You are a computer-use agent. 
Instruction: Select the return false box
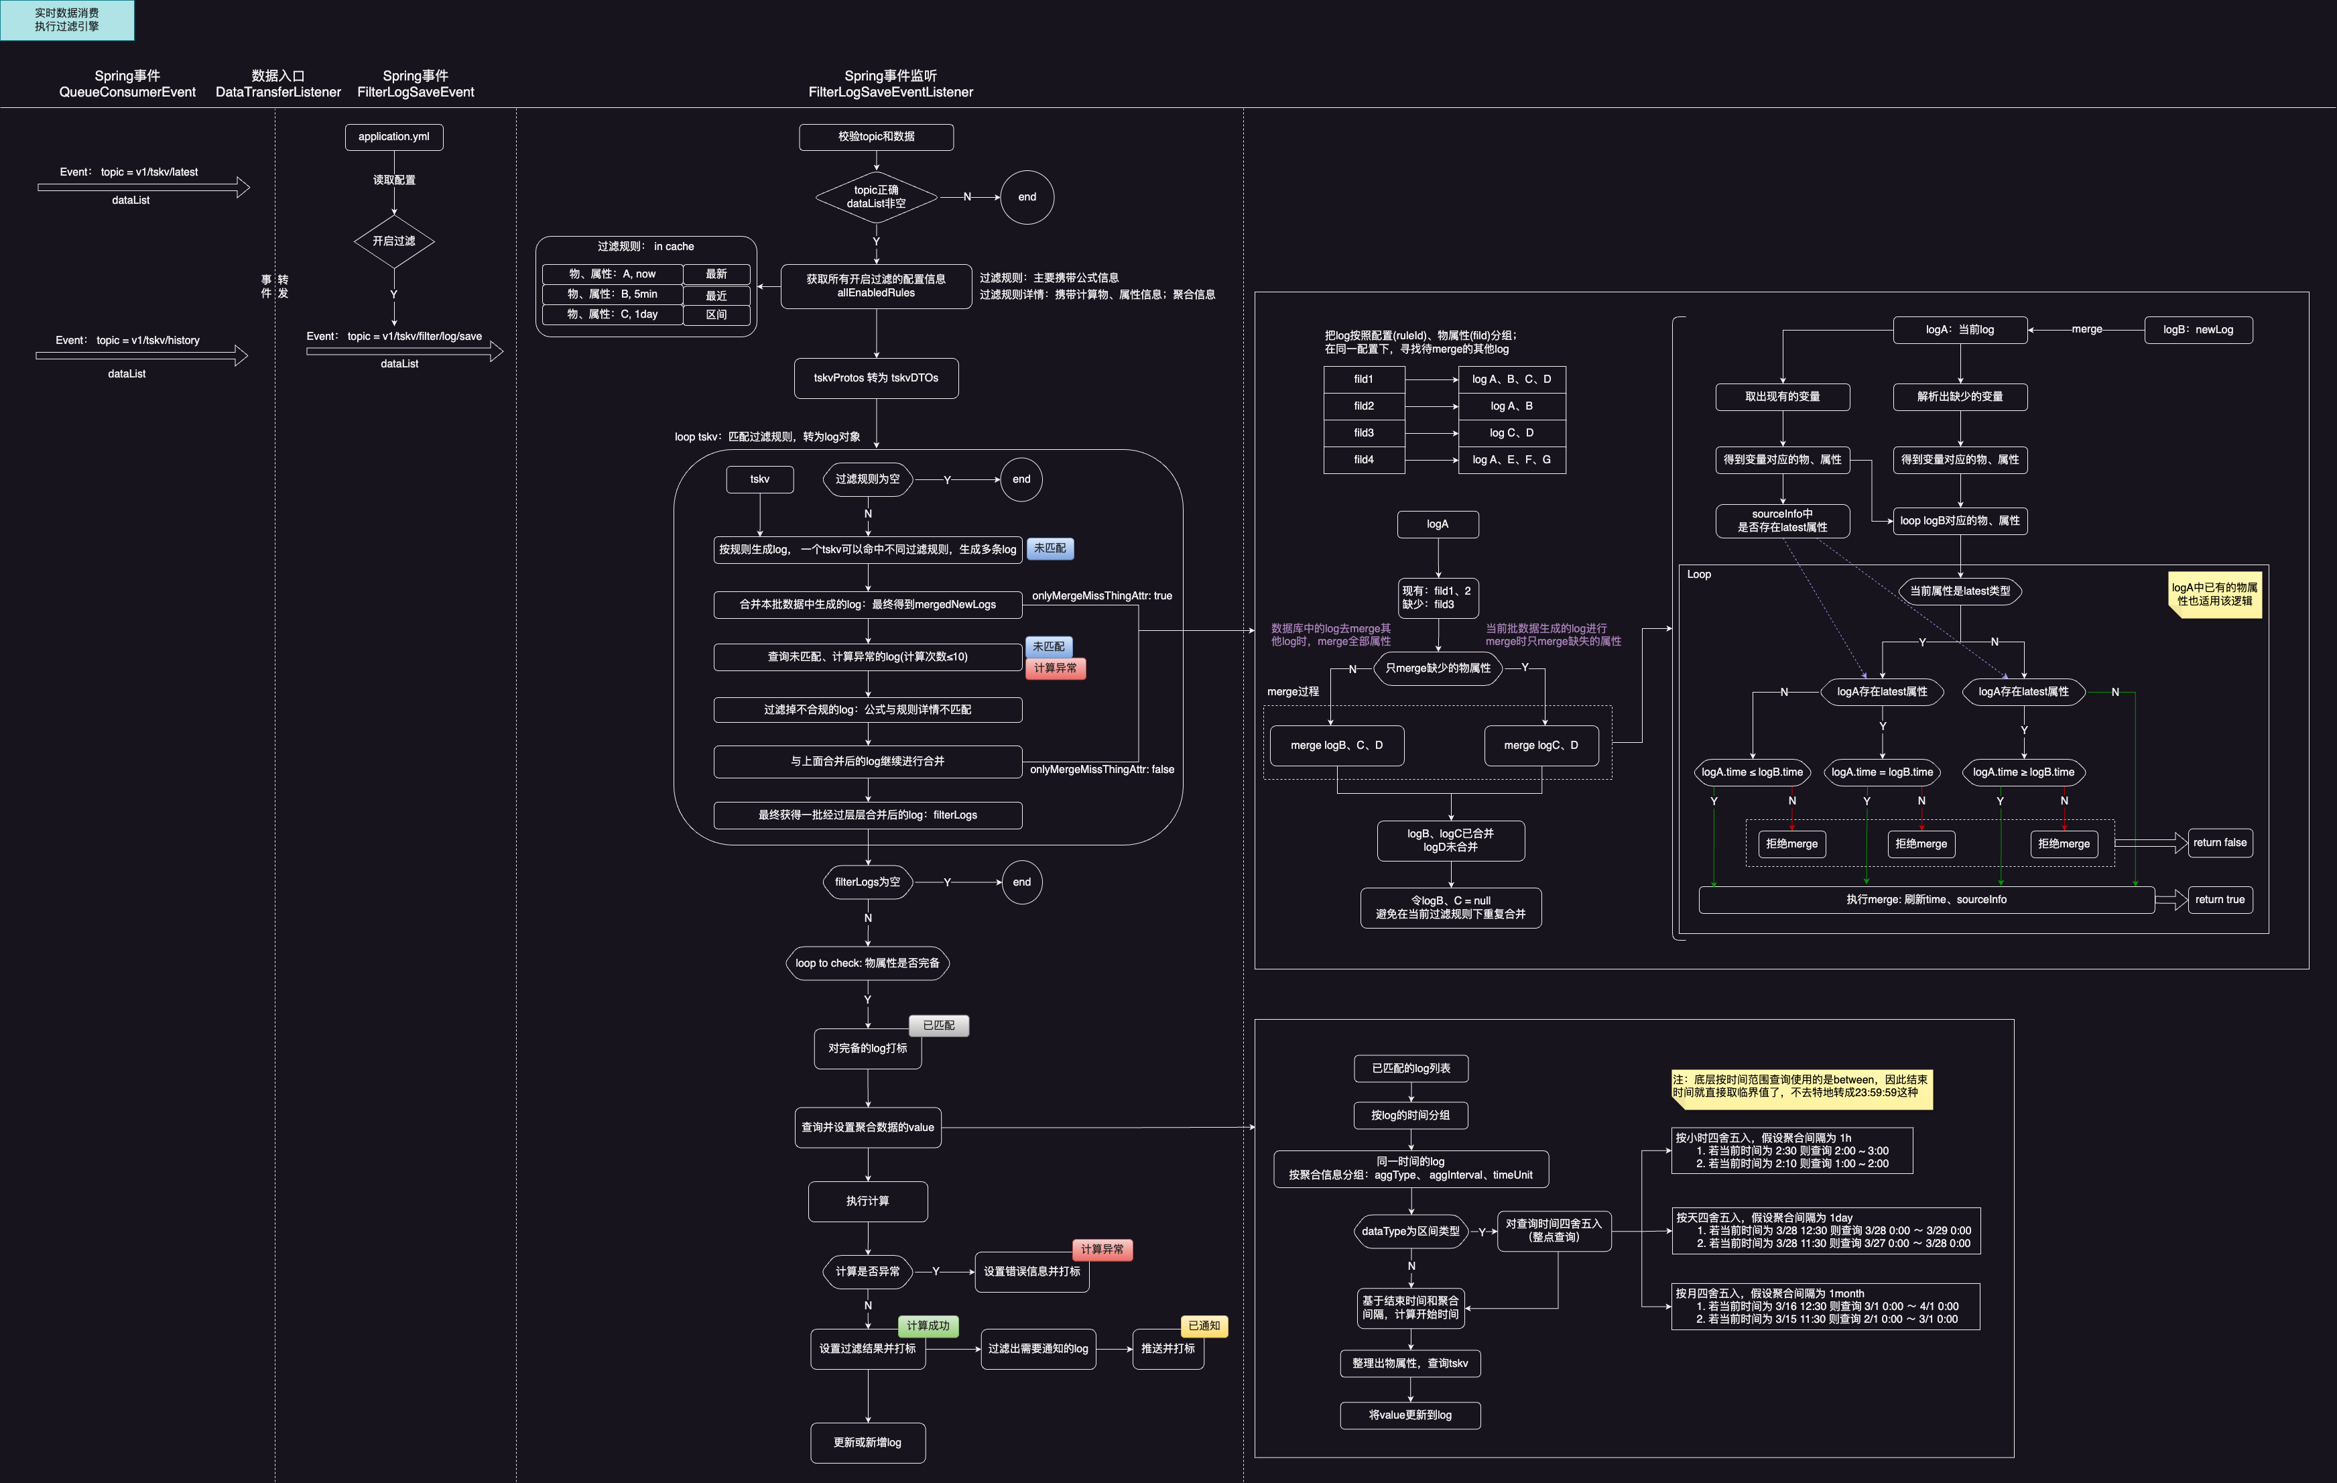2220,843
